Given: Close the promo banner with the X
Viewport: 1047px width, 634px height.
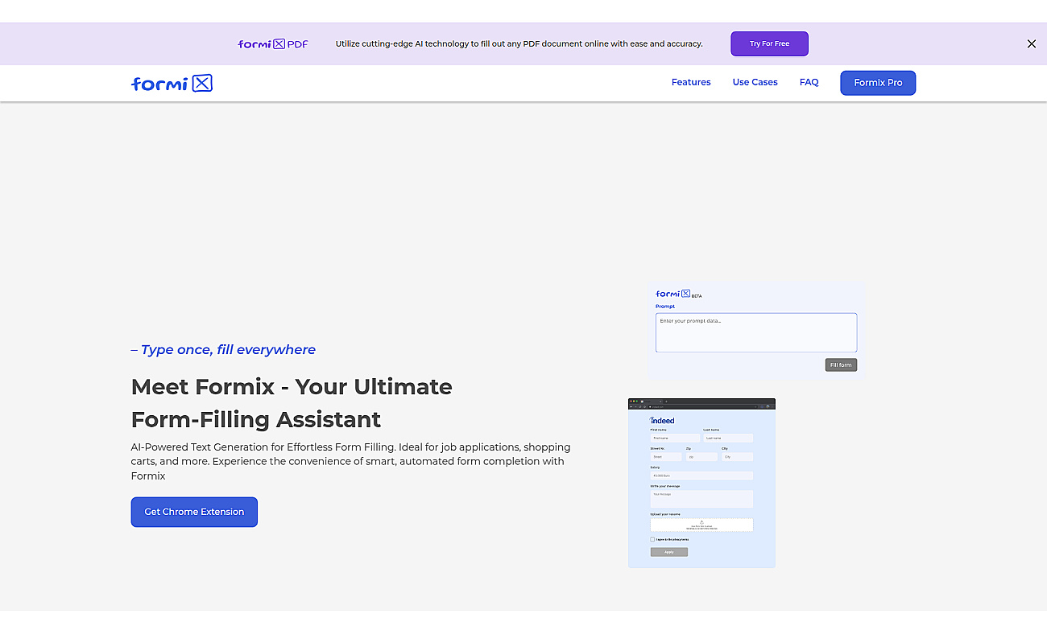Looking at the screenshot, I should pos(1031,44).
